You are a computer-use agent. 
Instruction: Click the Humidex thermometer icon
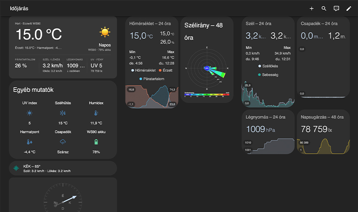coord(96,113)
